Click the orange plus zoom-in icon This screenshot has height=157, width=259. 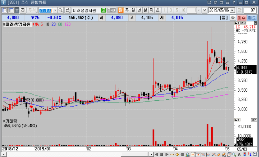coord(177,155)
